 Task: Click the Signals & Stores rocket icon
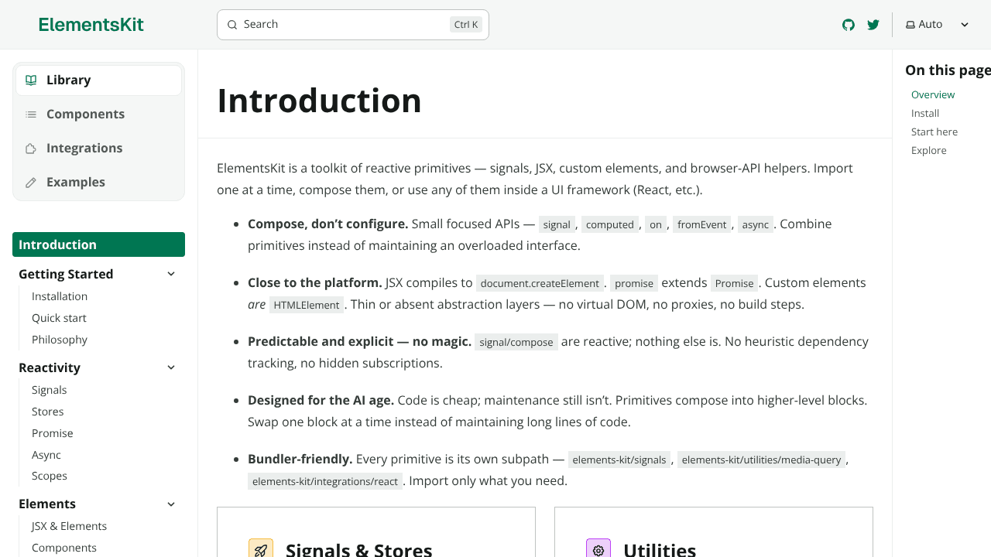pos(261,551)
